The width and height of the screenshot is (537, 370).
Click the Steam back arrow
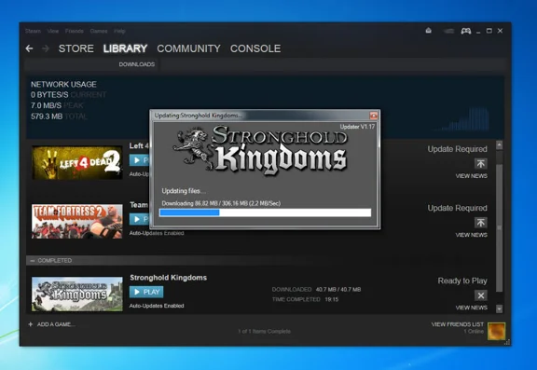29,48
